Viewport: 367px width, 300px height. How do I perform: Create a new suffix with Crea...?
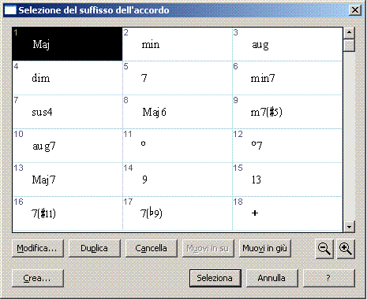38,278
